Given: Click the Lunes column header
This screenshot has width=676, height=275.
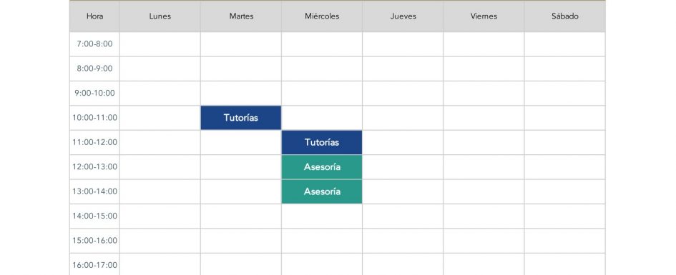Looking at the screenshot, I should [x=160, y=16].
